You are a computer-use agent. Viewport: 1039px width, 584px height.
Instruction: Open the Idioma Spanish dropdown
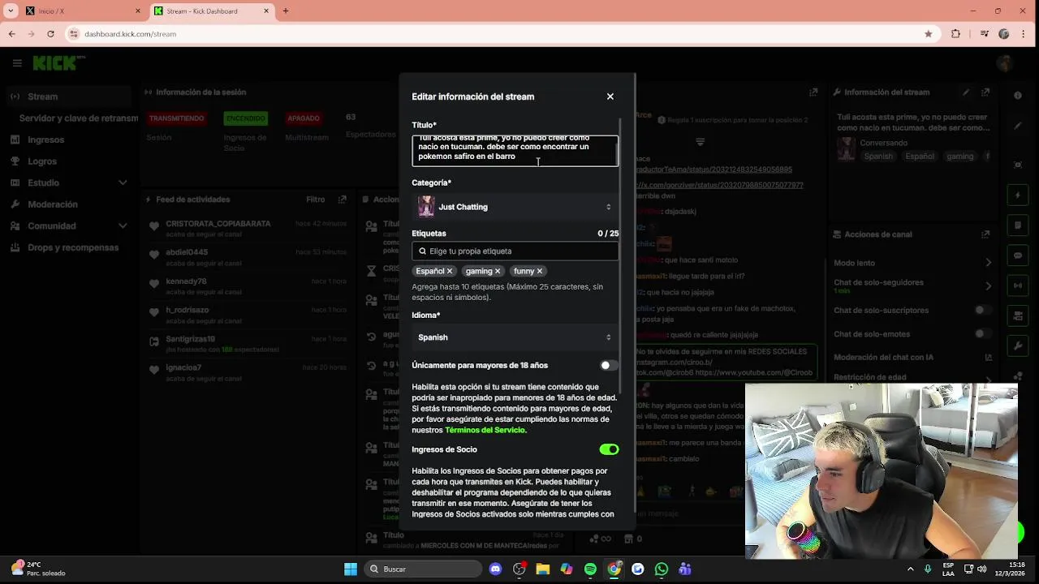(x=515, y=337)
